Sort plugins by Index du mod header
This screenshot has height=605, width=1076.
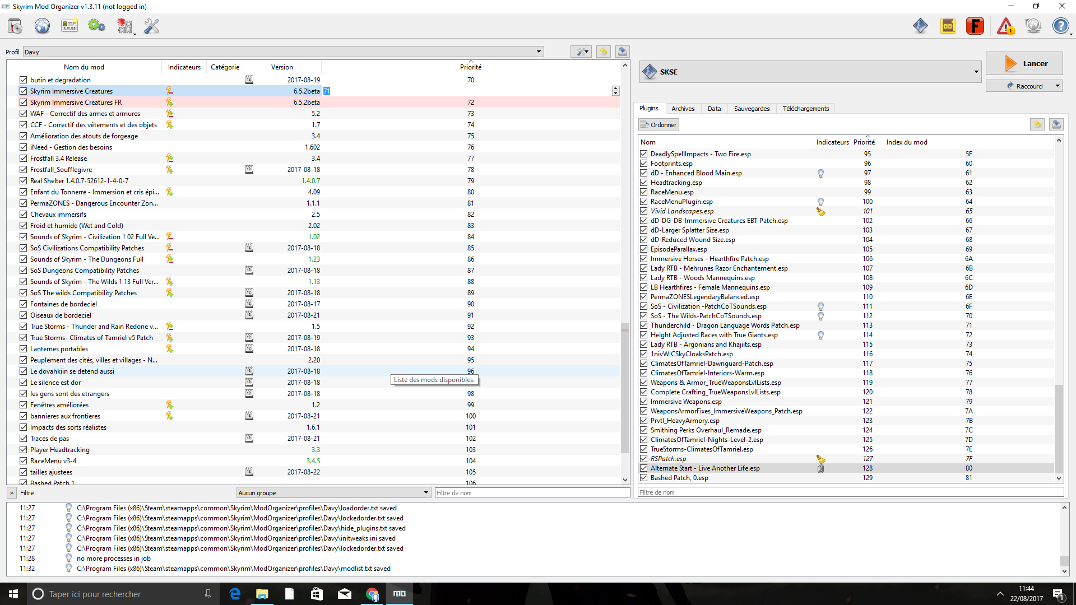click(x=906, y=142)
